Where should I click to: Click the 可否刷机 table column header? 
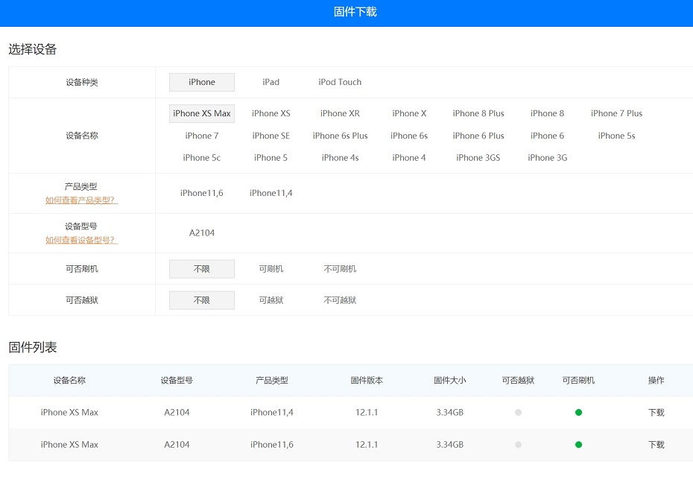[578, 381]
